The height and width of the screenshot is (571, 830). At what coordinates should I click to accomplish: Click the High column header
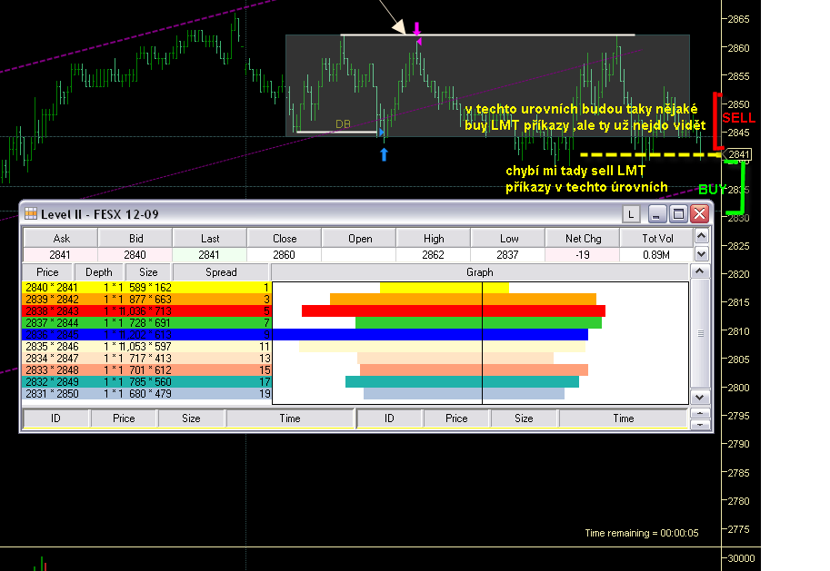click(x=434, y=239)
